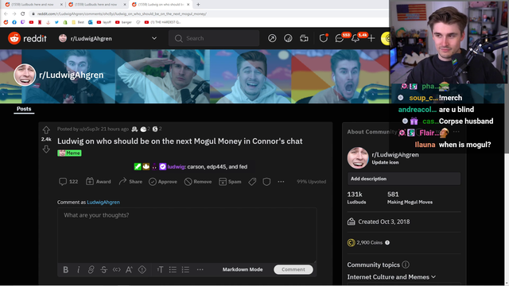Click the Comment submit button
The image size is (509, 286).
(x=293, y=269)
